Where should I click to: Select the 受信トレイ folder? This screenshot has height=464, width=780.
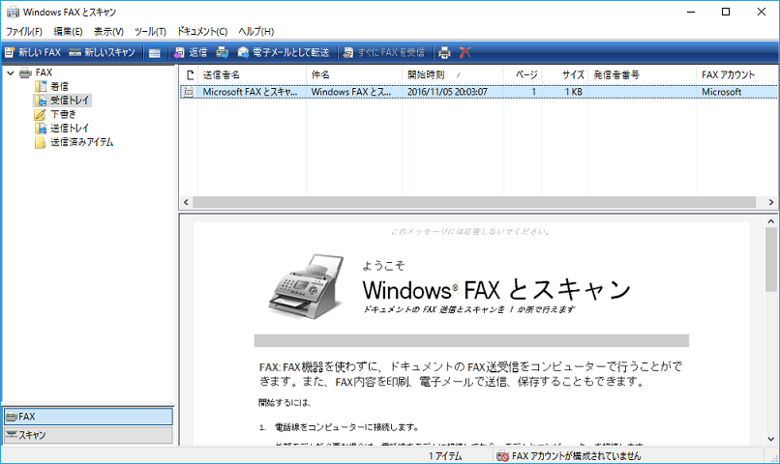coord(70,101)
